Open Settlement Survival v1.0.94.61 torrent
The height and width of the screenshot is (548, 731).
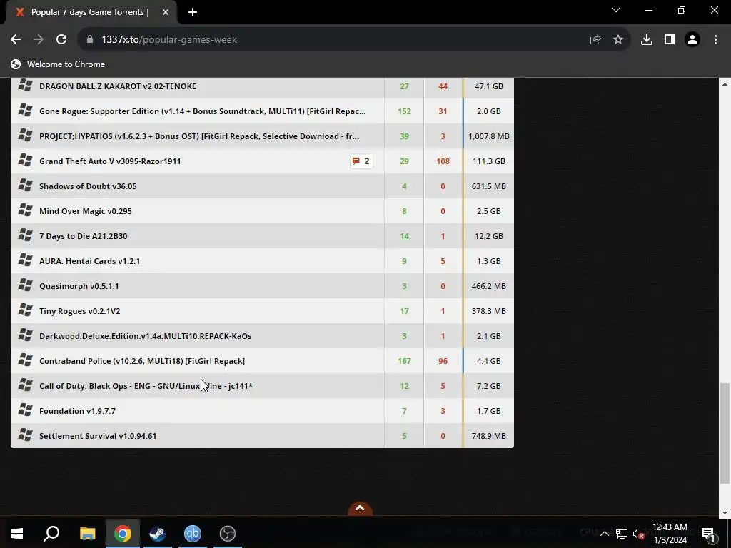pyautogui.click(x=98, y=436)
